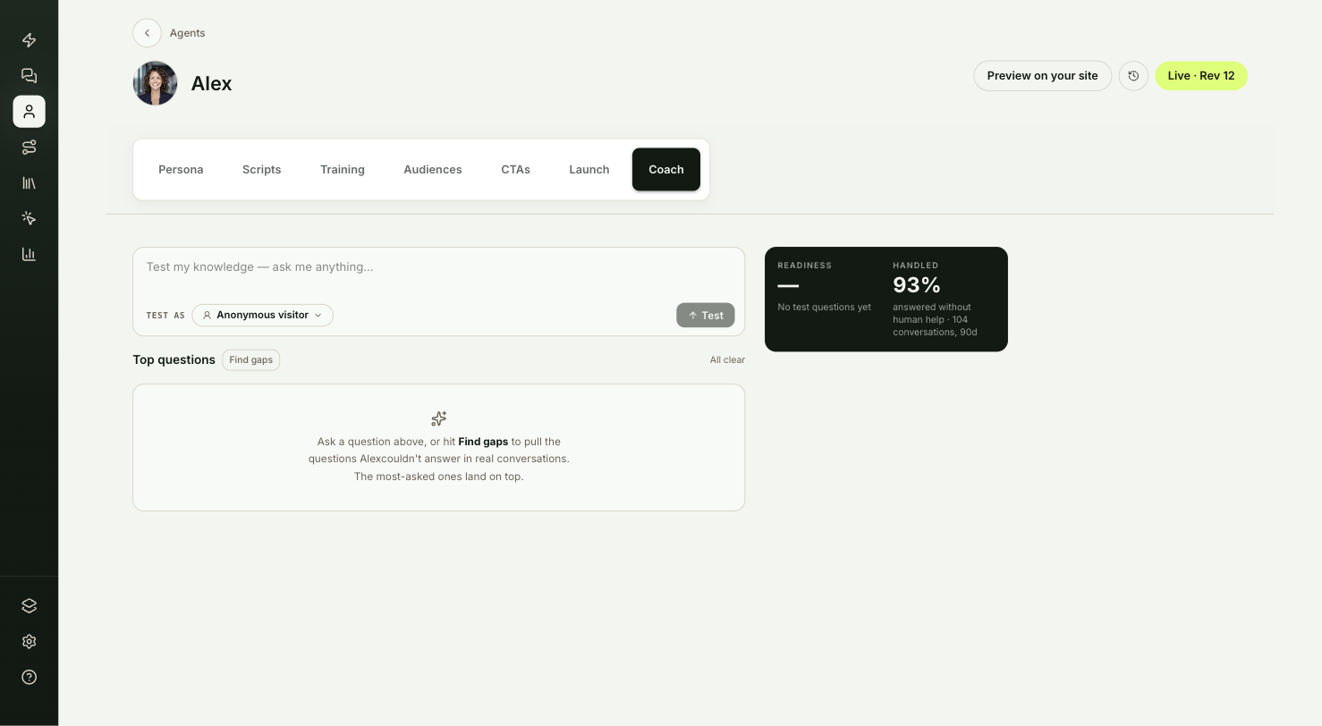
Task: Click the 'Top questions' heading
Action: (174, 359)
